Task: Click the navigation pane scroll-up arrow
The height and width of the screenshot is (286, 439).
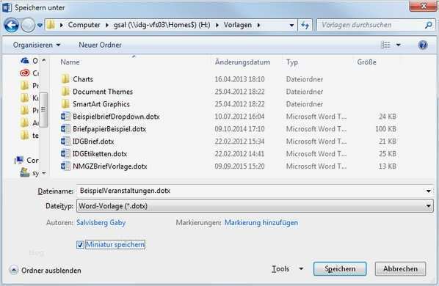Action: (x=43, y=60)
